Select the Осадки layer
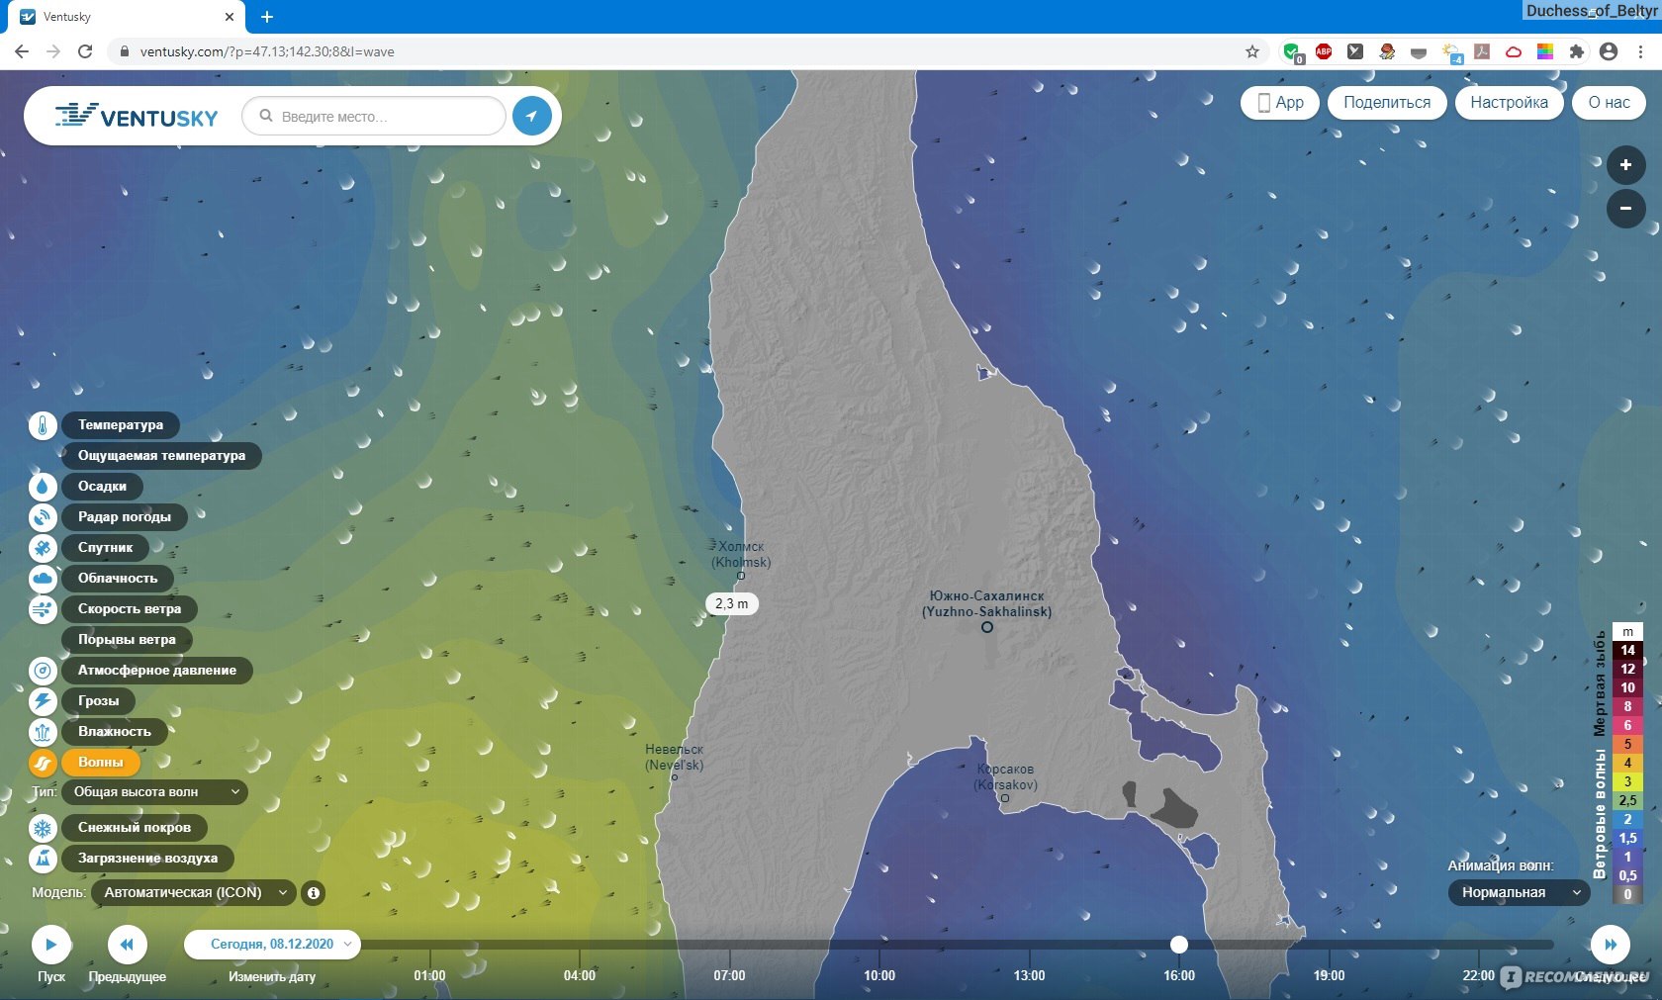Screen dimensions: 1662x1000 click(102, 487)
